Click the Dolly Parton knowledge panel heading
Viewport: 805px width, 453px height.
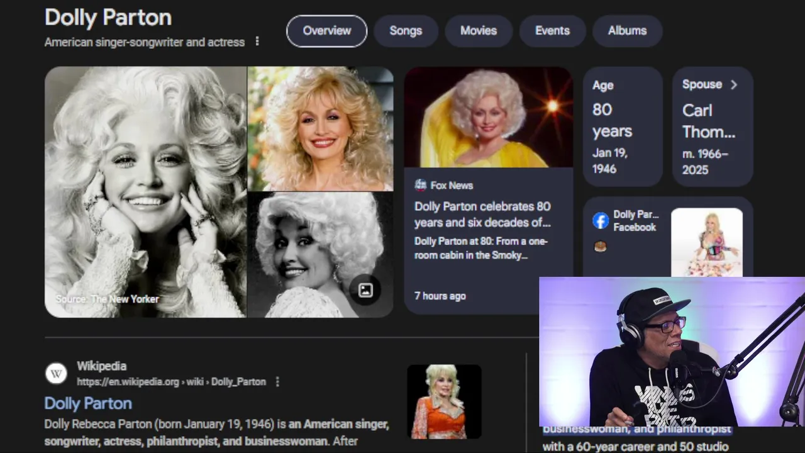108,18
